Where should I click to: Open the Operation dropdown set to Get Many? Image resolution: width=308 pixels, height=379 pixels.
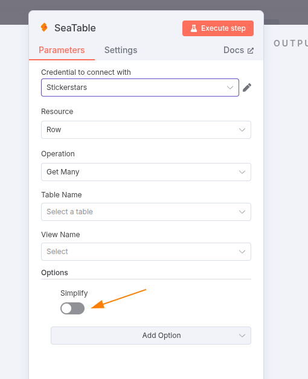pyautogui.click(x=146, y=172)
